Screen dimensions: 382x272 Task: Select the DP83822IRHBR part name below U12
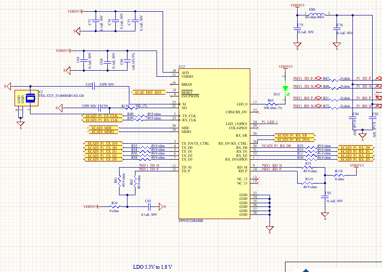pos(191,221)
